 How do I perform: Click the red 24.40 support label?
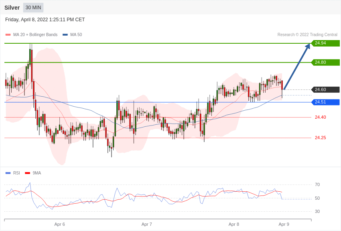click(321, 118)
